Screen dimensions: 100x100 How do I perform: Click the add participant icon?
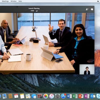click(87, 9)
